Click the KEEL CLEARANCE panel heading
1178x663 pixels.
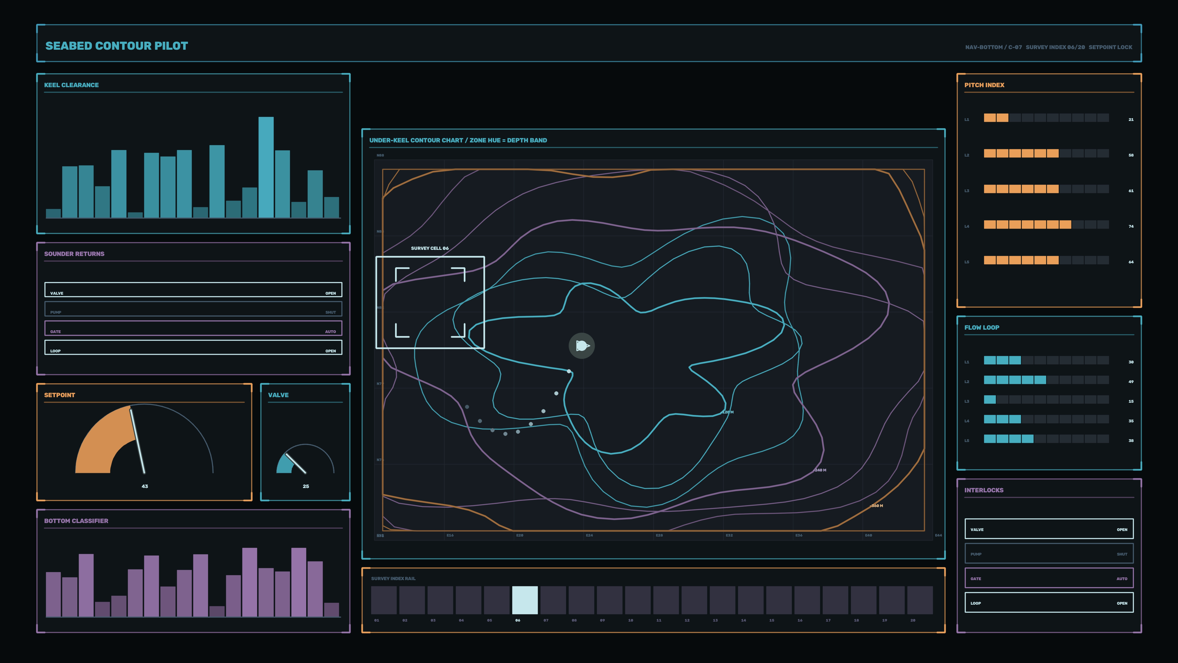[x=71, y=85]
